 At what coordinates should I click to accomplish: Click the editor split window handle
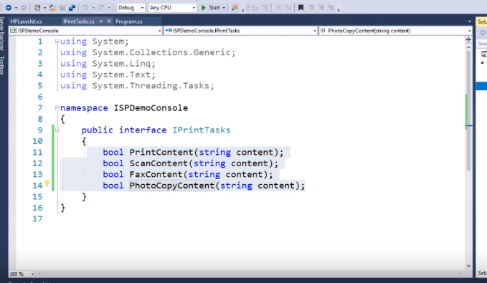(468, 39)
